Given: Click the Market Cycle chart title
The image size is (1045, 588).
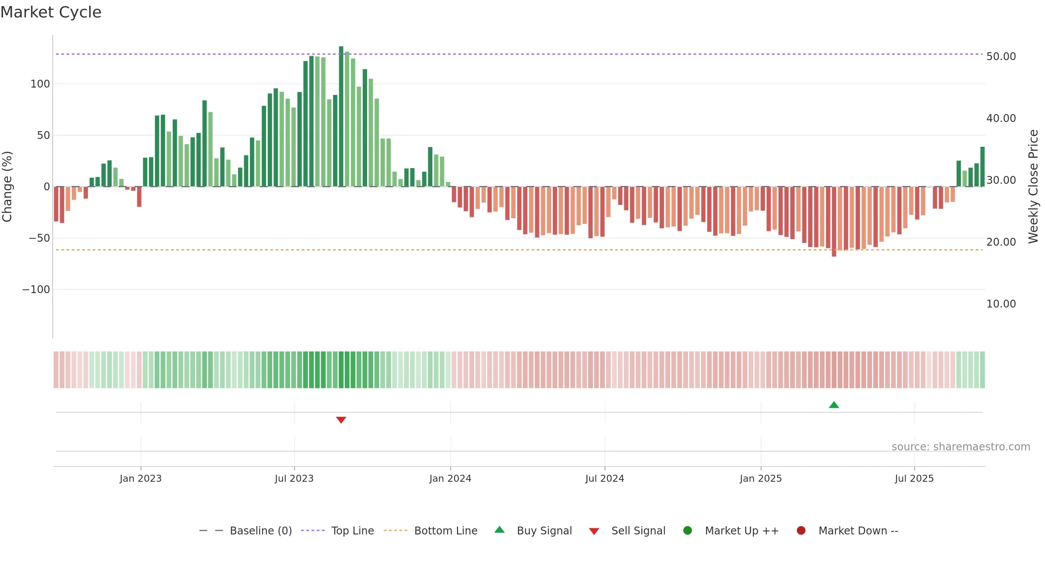Looking at the screenshot, I should pos(51,12).
